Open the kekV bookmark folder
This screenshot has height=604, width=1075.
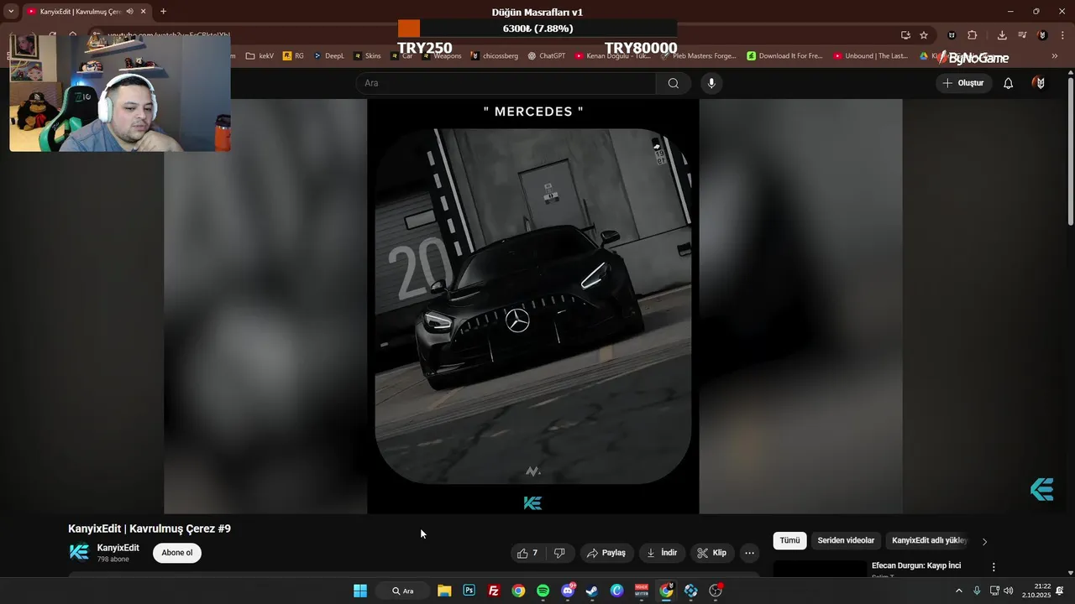pyautogui.click(x=260, y=56)
